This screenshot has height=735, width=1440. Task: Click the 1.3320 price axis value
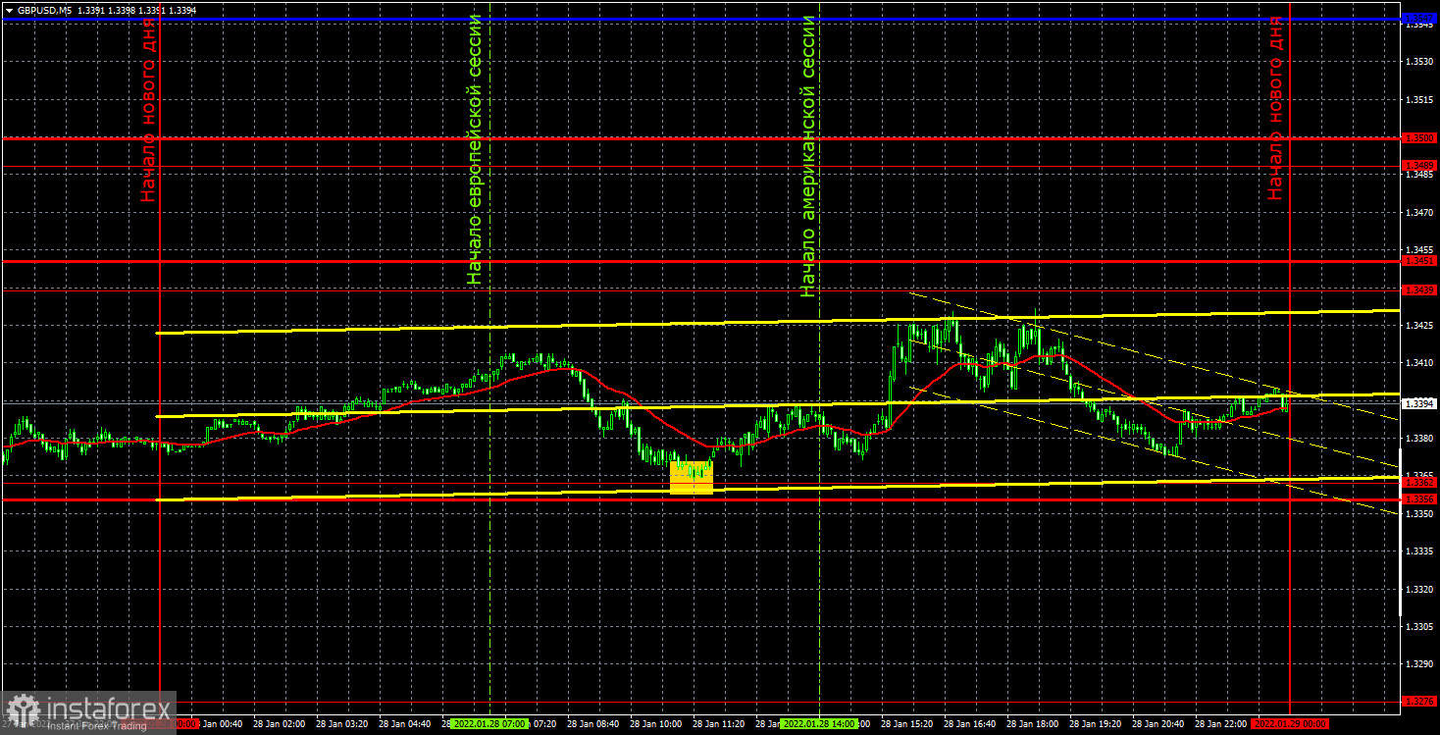point(1419,589)
